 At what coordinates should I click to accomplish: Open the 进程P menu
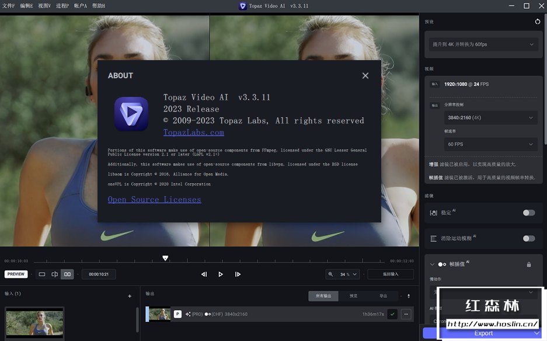click(62, 6)
